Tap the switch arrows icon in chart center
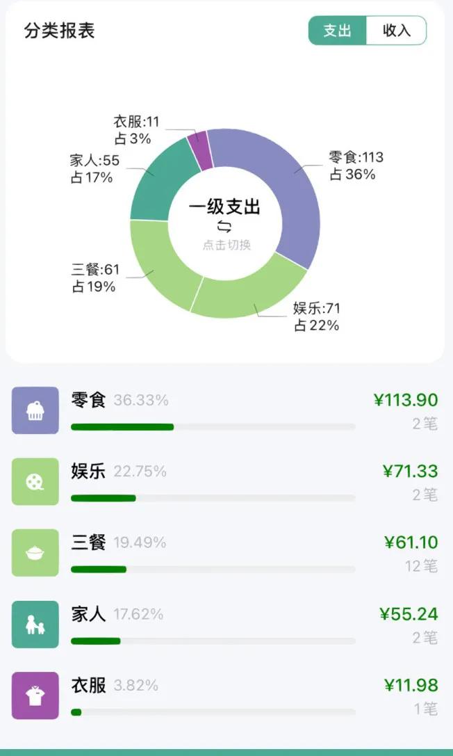This screenshot has width=453, height=756. pos(226,227)
